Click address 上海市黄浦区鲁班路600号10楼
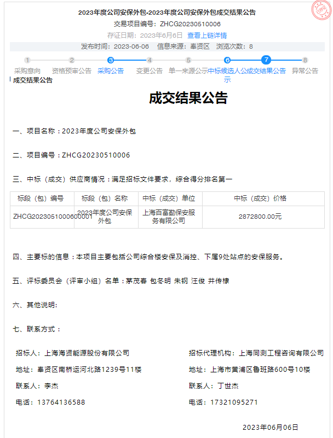Screen dimensions: 333x438 pos(260,370)
